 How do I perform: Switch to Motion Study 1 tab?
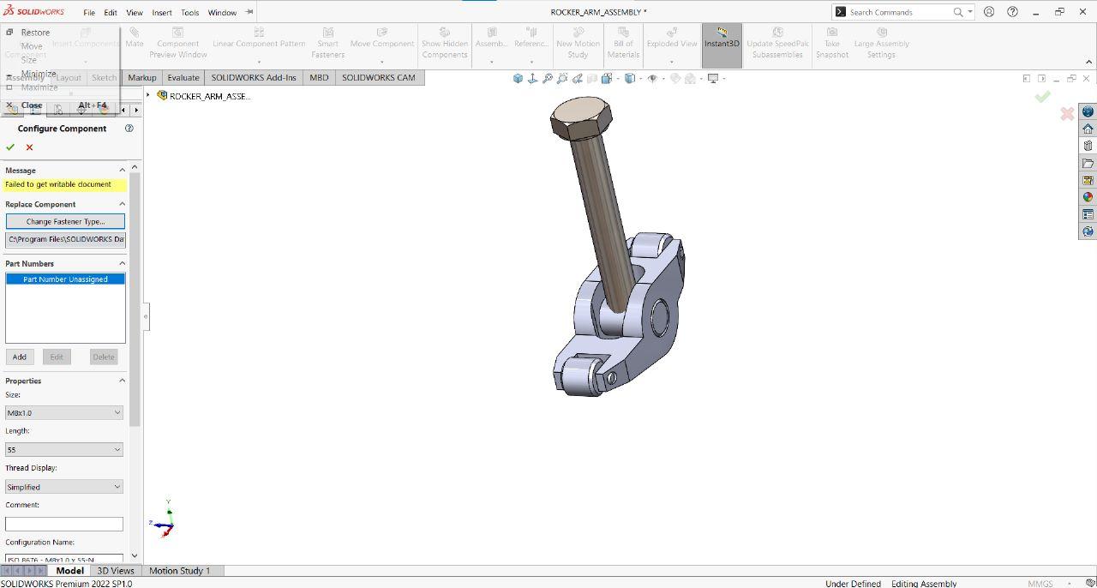click(x=179, y=570)
